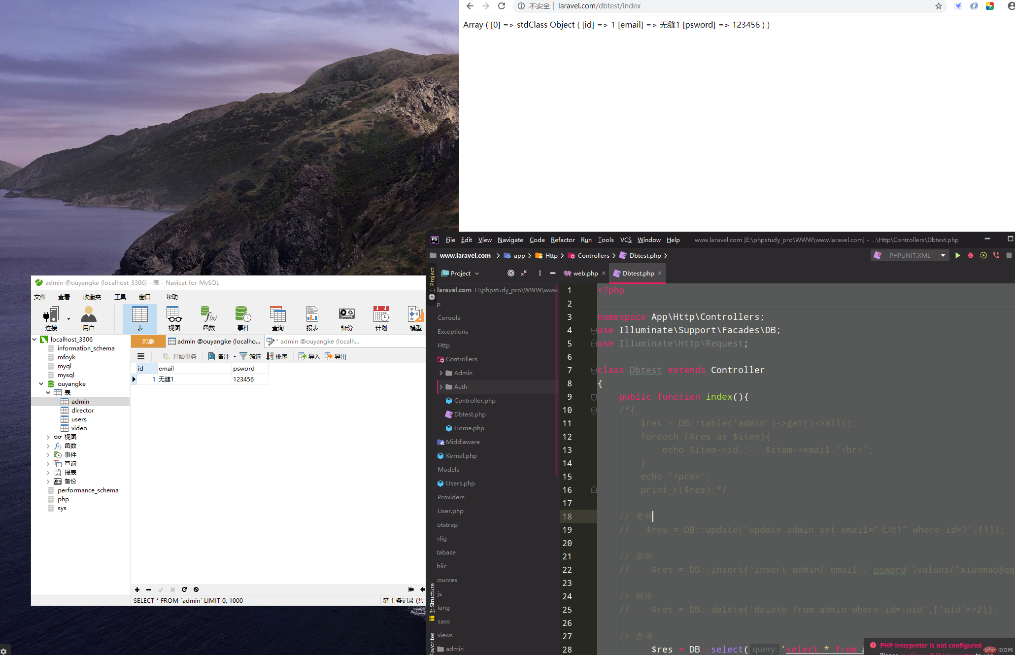Hide Project panel with minus icon
The width and height of the screenshot is (1015, 655).
coord(553,273)
